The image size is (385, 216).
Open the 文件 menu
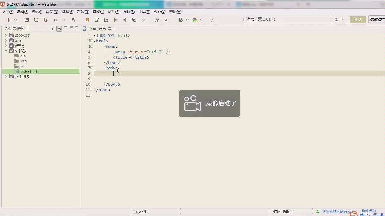(7, 11)
